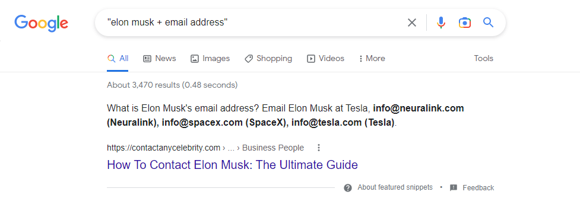Start voice search with microphone icon
The height and width of the screenshot is (214, 580).
(440, 23)
